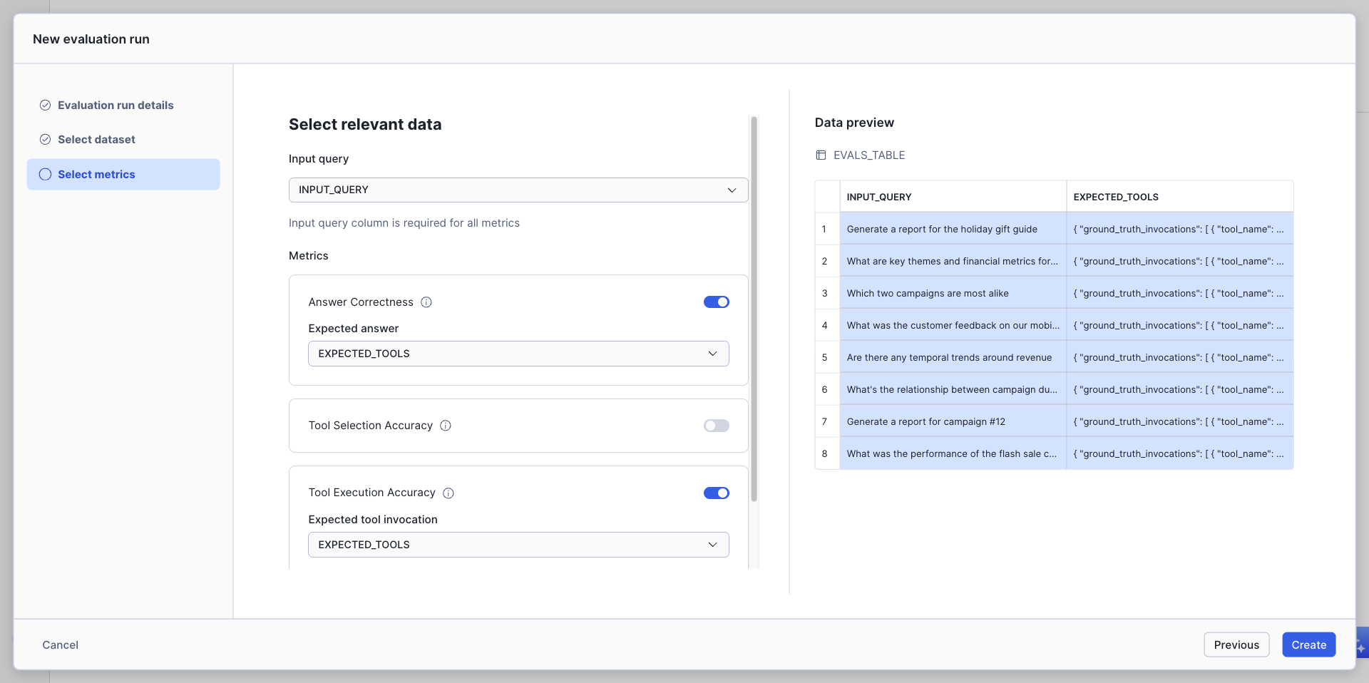Click the info icon next to Tool Selection Accuracy

click(x=446, y=426)
